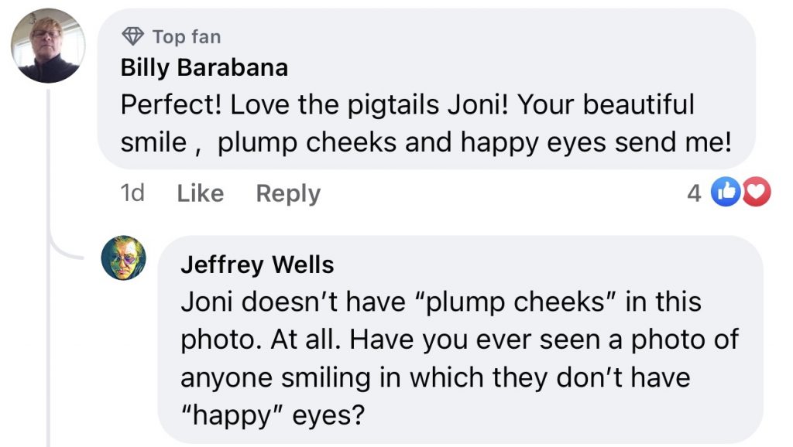Click 'anyone smiling' in Jeffrey's reply
793x447 pixels.
coord(271,377)
